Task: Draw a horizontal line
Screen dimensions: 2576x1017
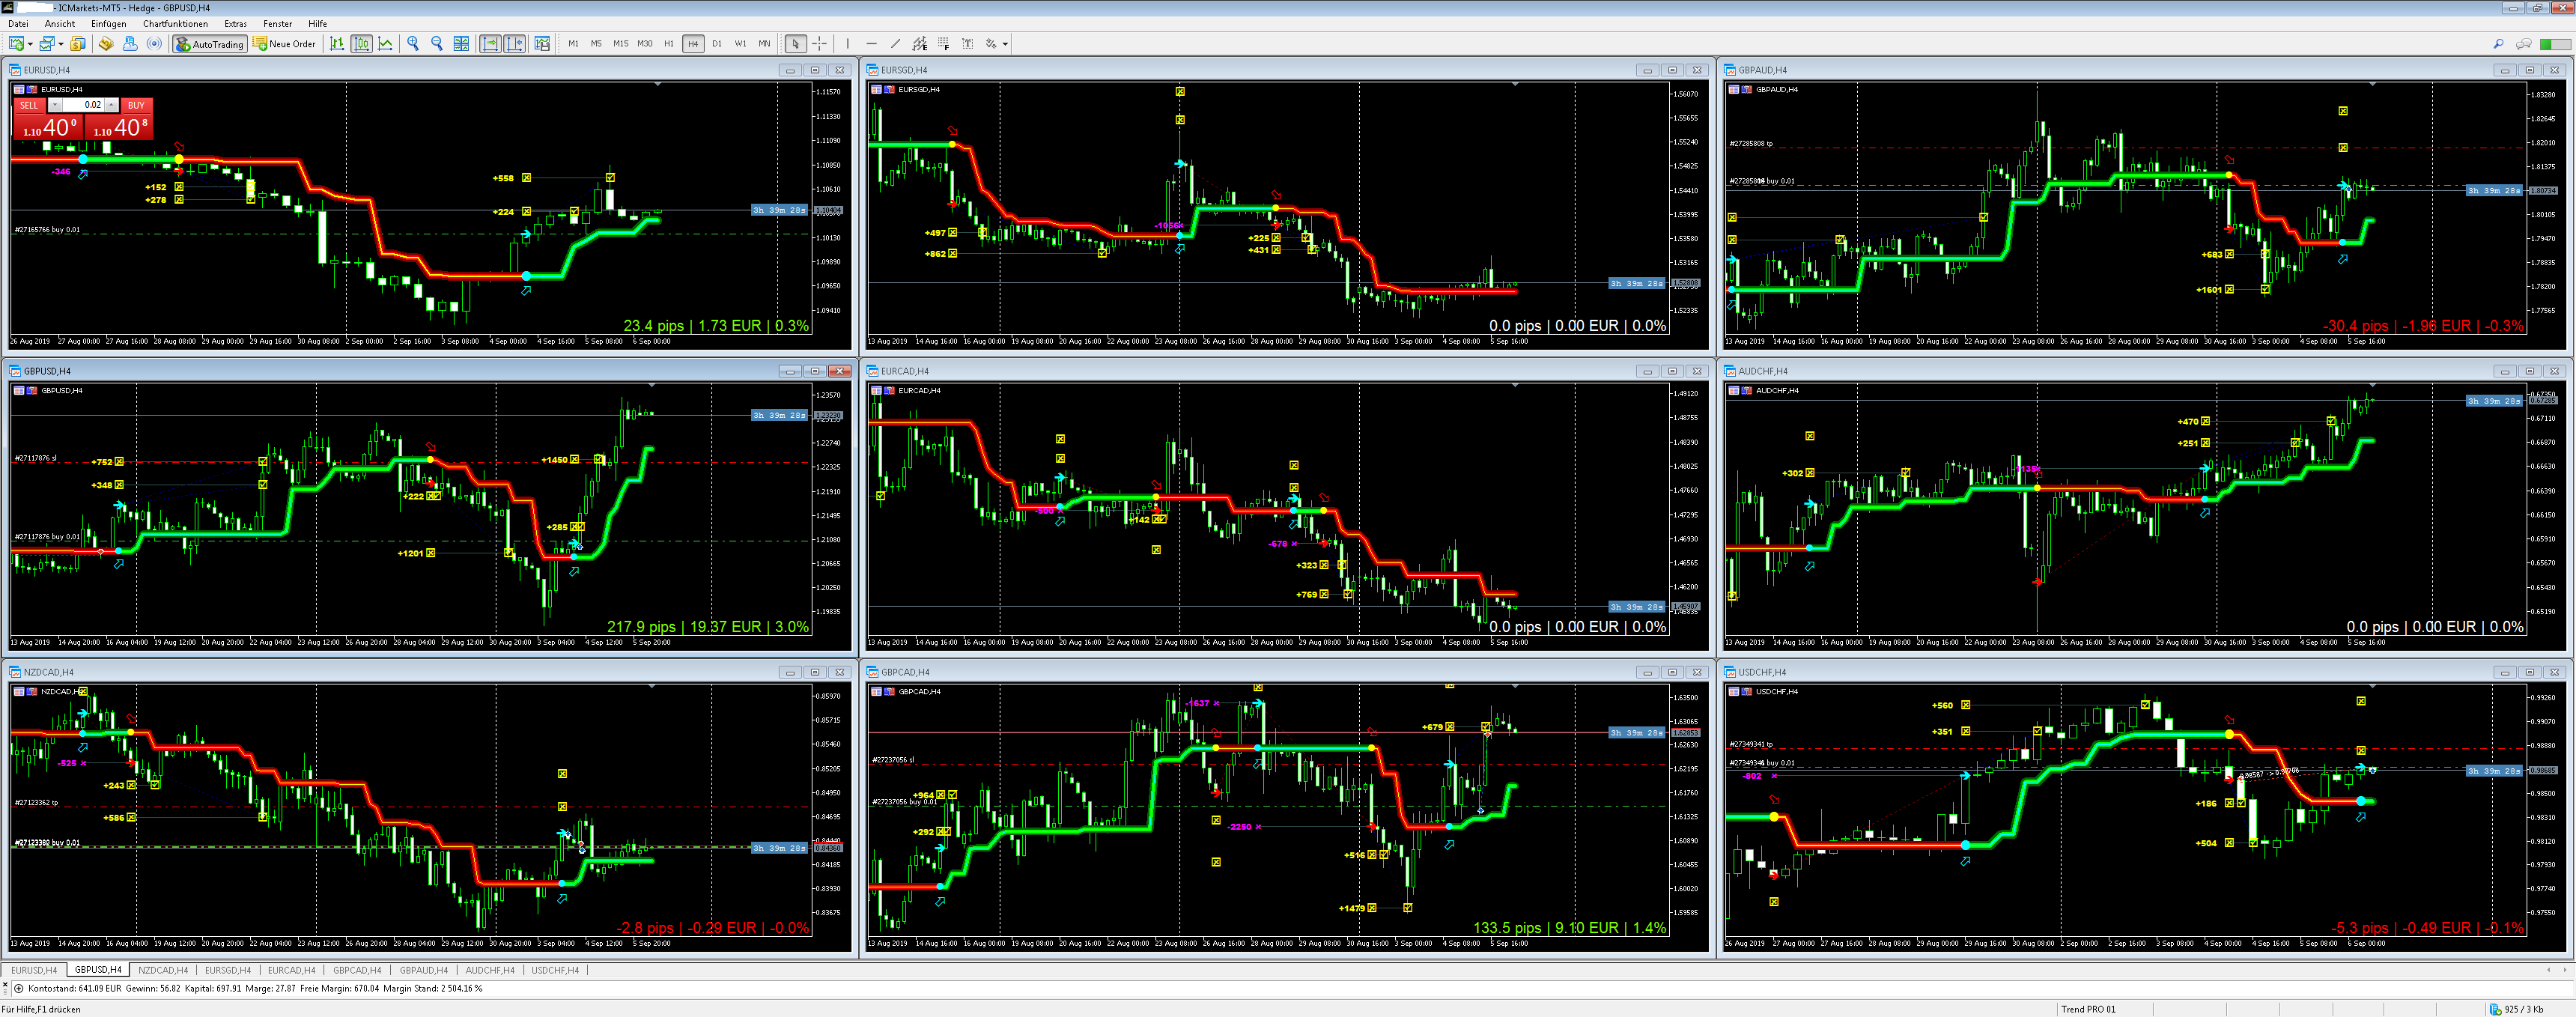Action: pos(872,44)
